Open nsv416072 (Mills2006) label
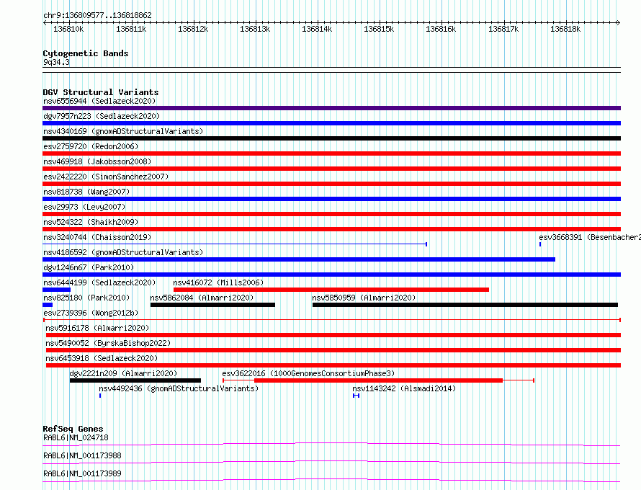 (x=218, y=282)
